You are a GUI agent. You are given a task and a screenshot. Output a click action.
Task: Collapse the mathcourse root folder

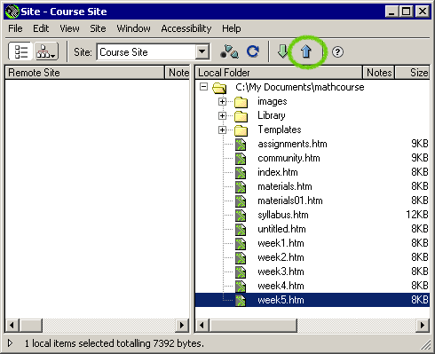[x=203, y=87]
